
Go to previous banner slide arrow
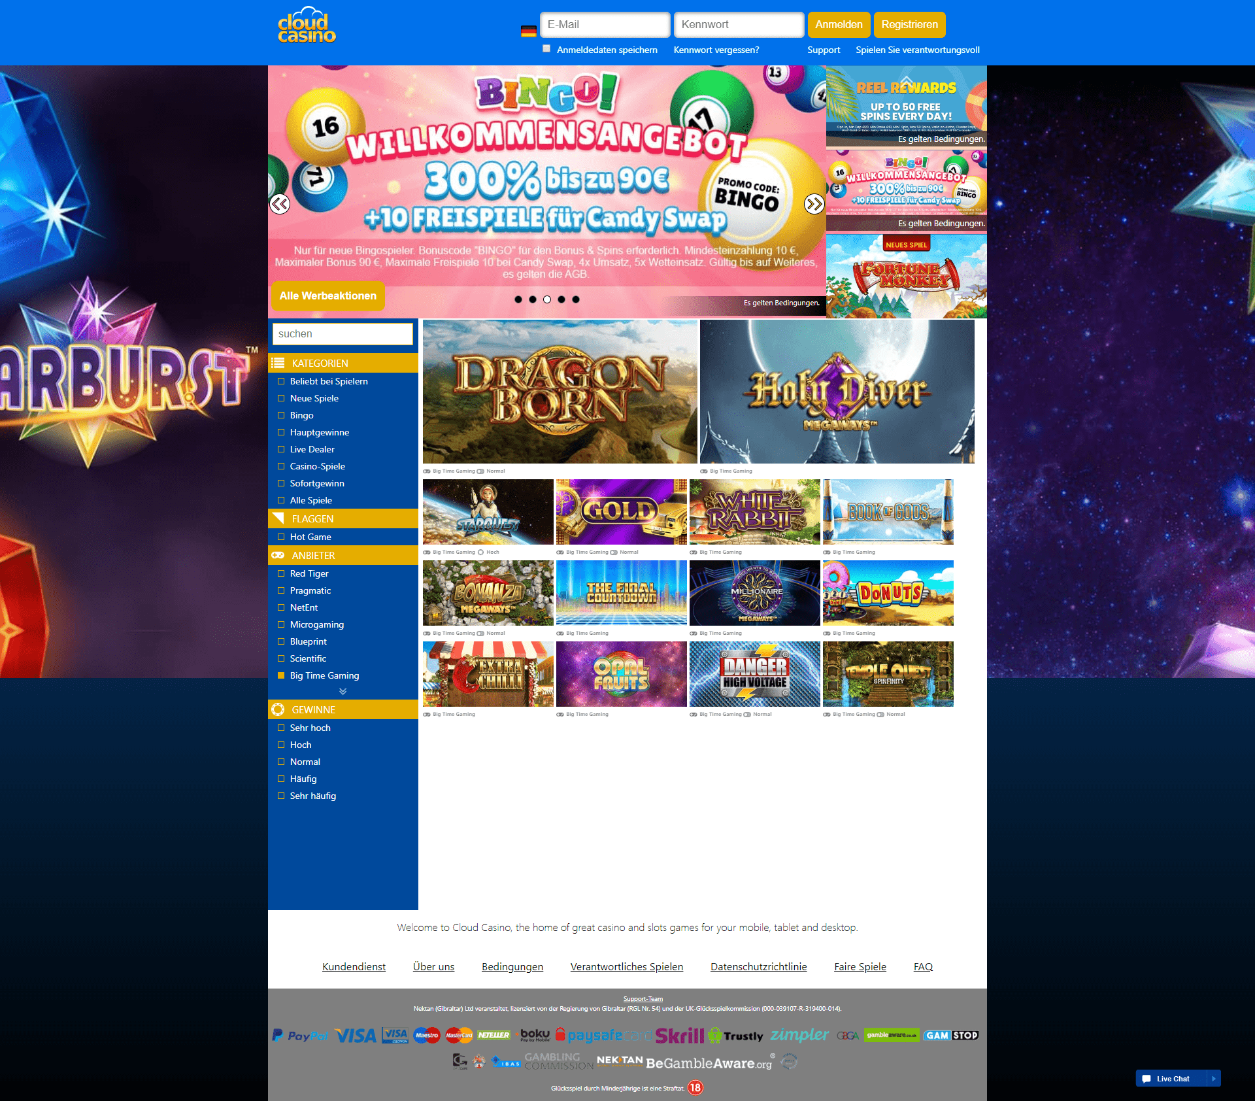(280, 204)
